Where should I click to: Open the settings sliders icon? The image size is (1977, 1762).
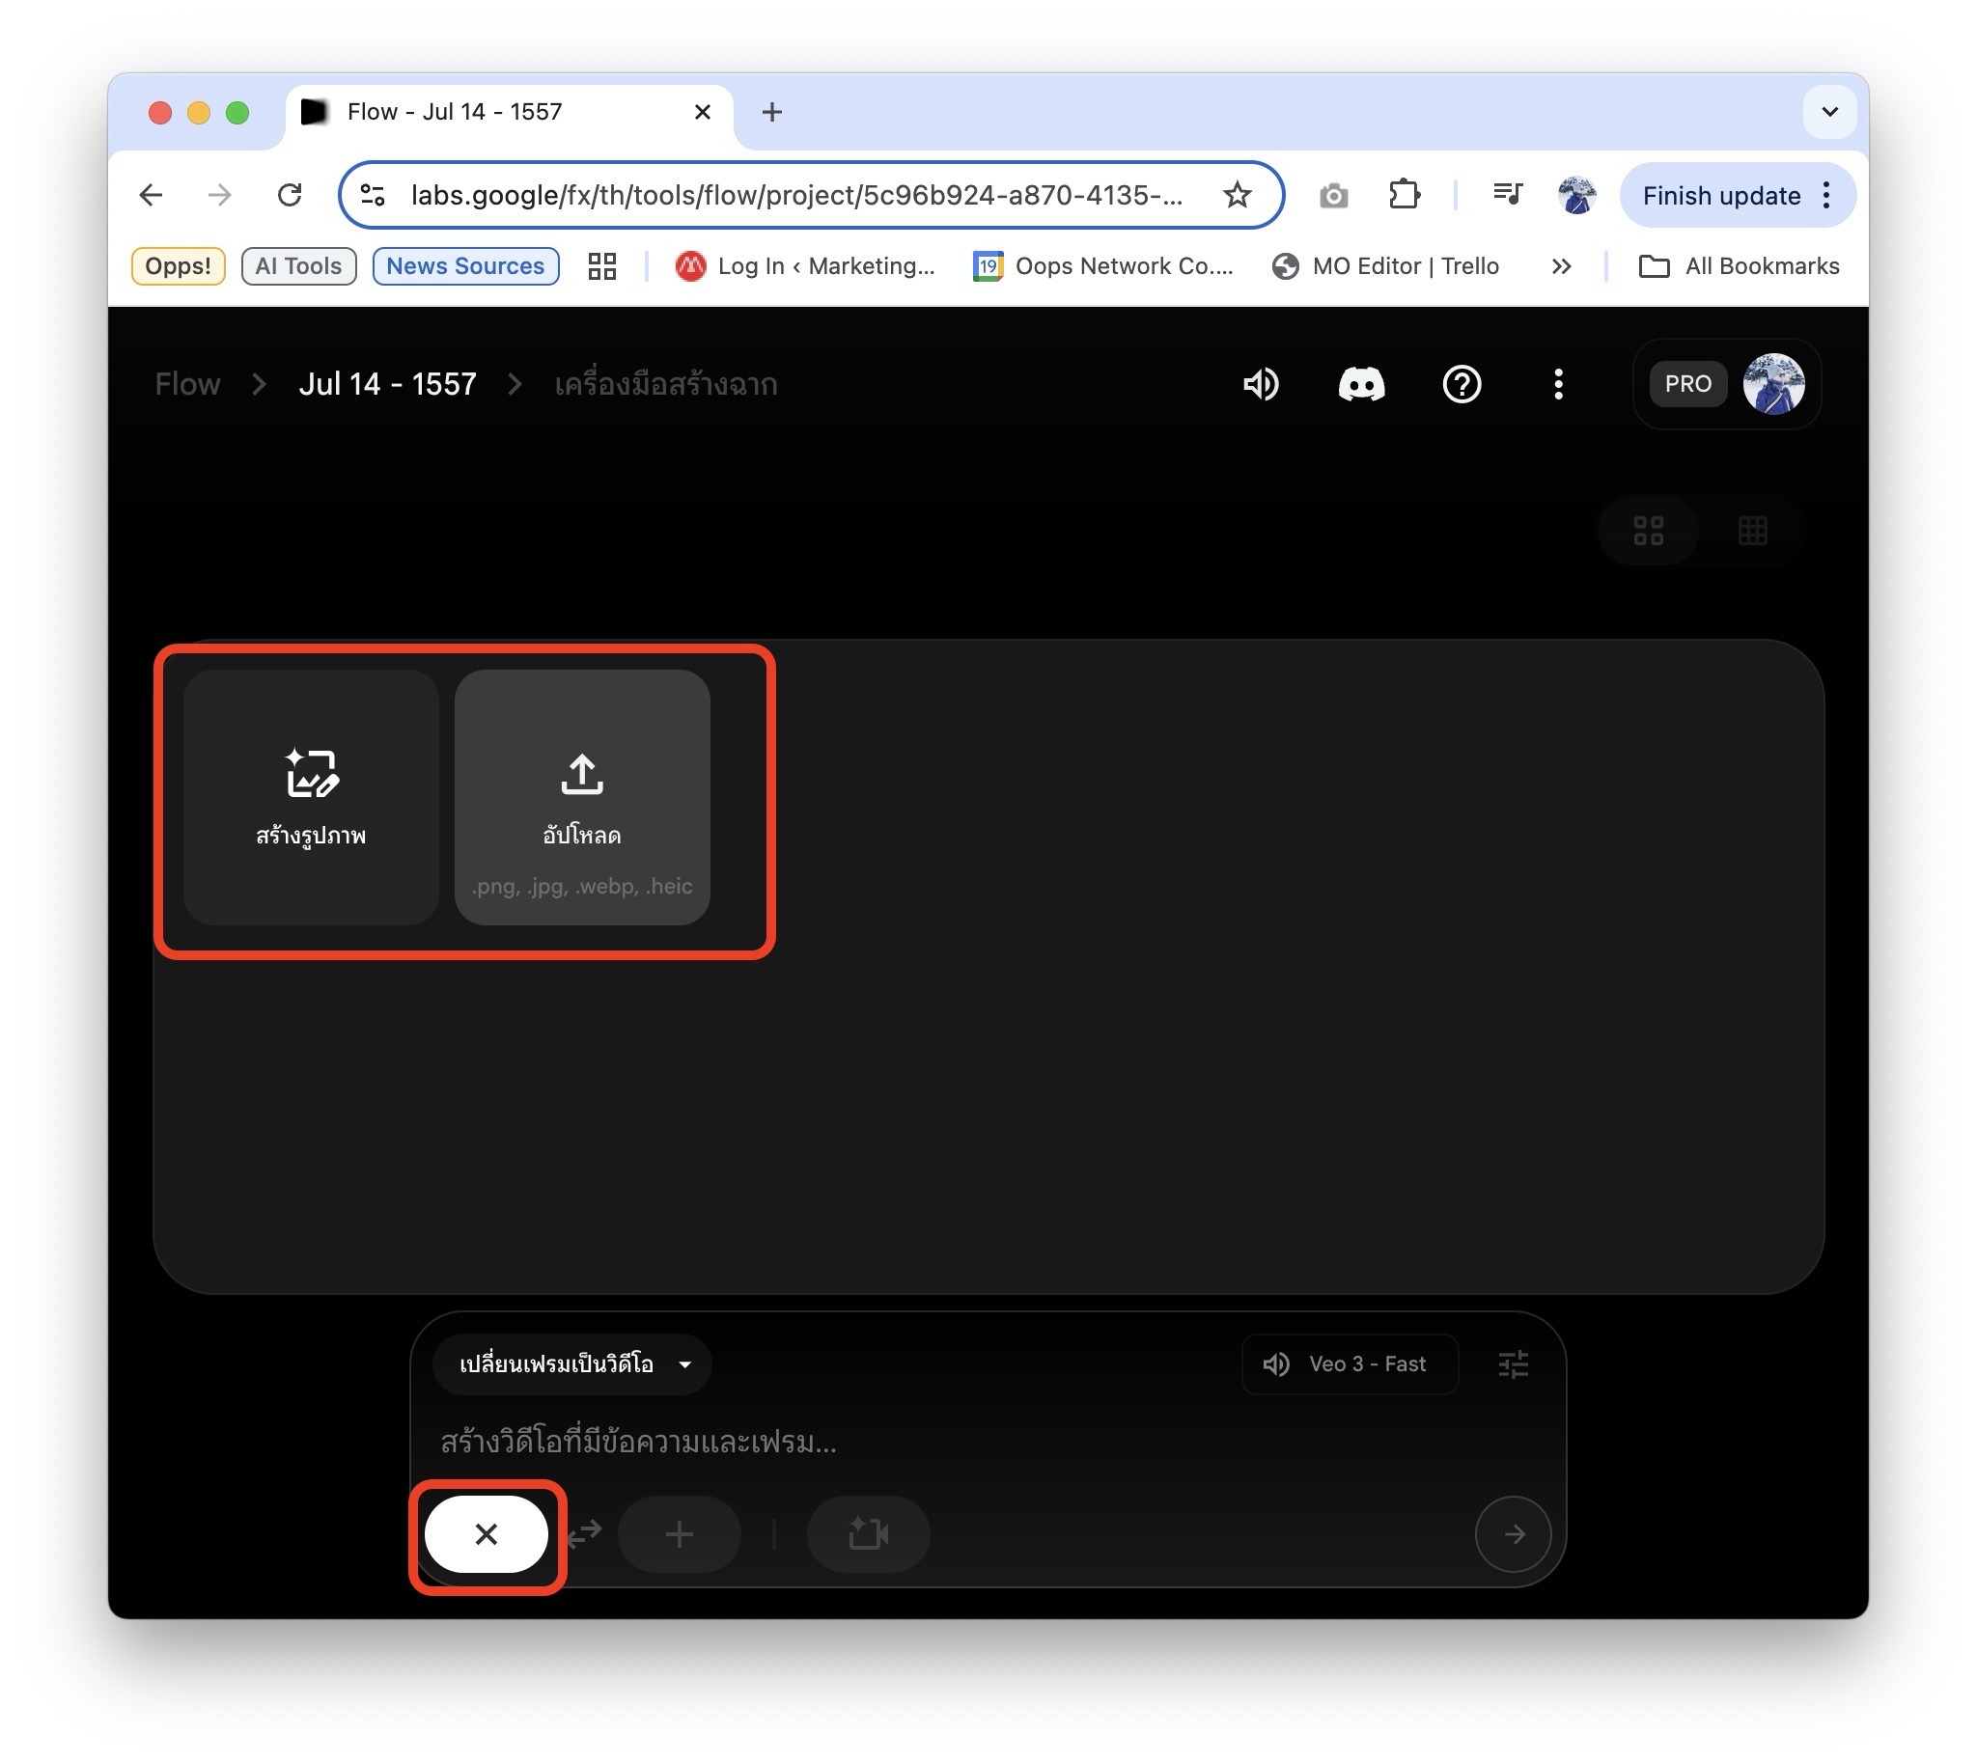coord(1513,1364)
